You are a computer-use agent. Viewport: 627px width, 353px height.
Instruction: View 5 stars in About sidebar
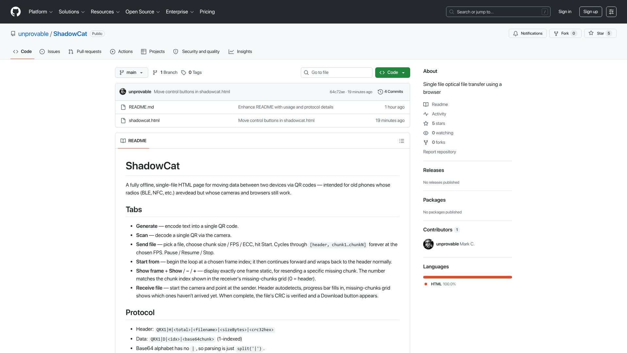coord(434,124)
